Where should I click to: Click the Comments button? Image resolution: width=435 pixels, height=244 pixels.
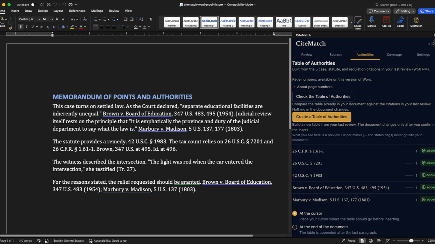[379, 11]
